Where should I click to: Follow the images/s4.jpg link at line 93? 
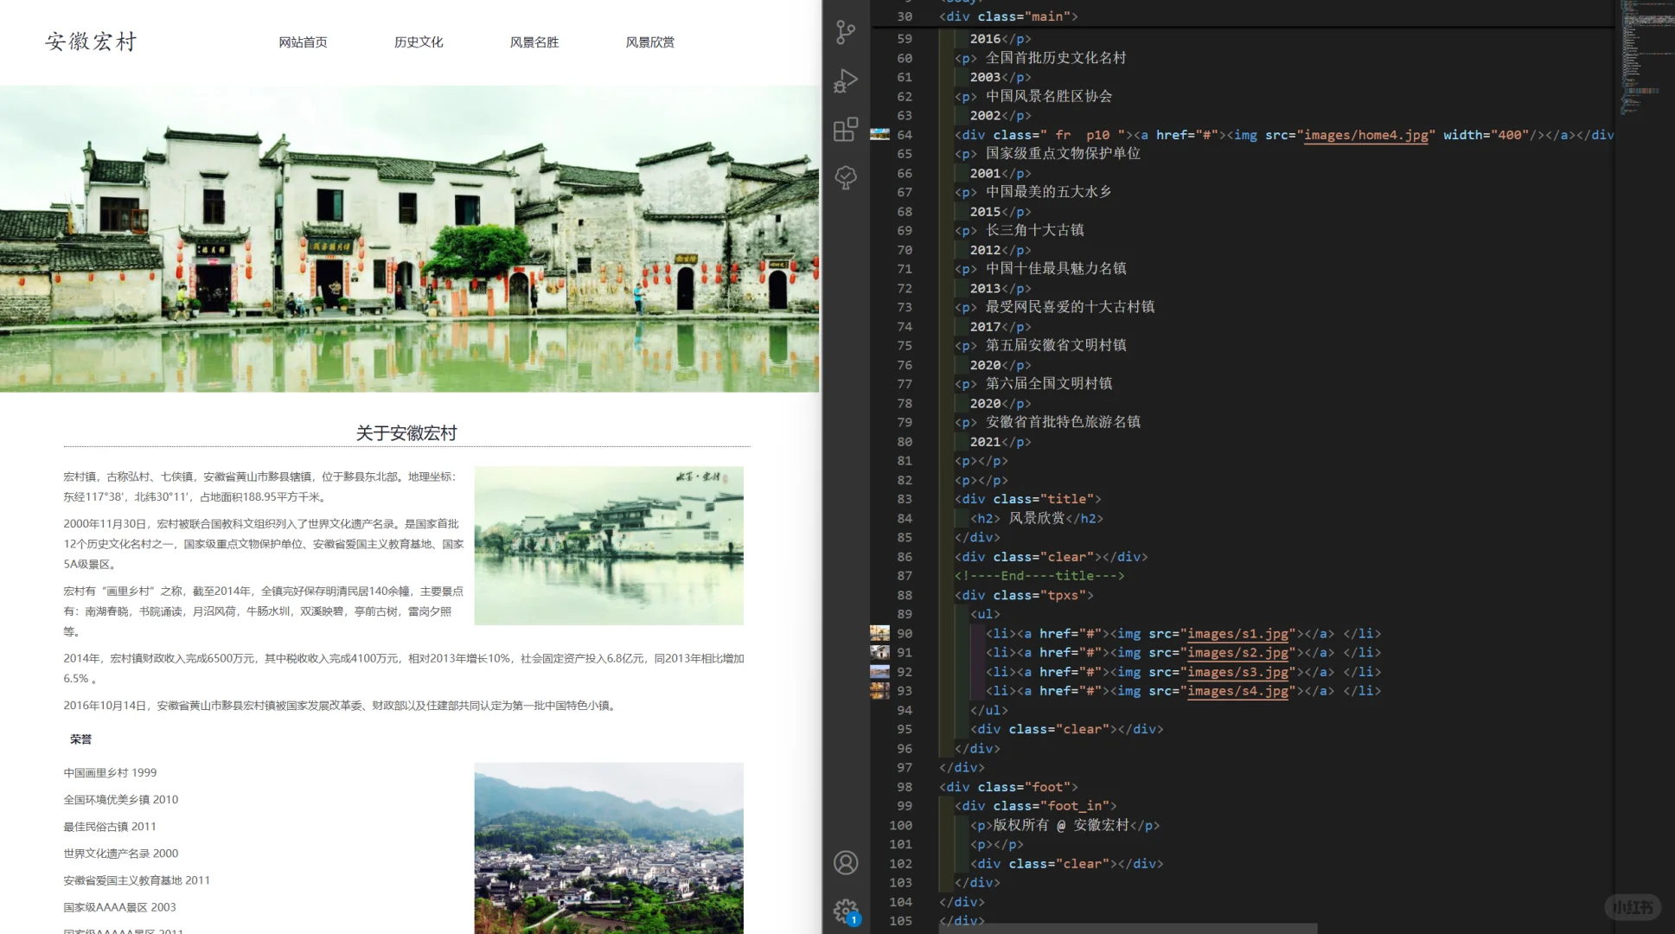point(1238,691)
